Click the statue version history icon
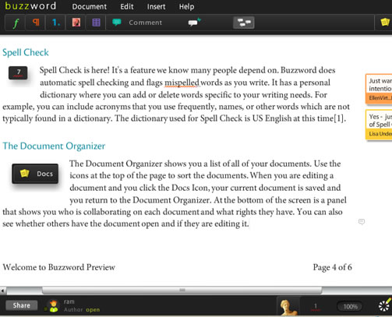 288,306
